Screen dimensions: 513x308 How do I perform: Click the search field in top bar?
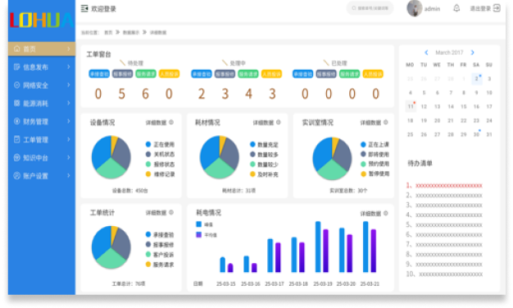[x=370, y=8]
